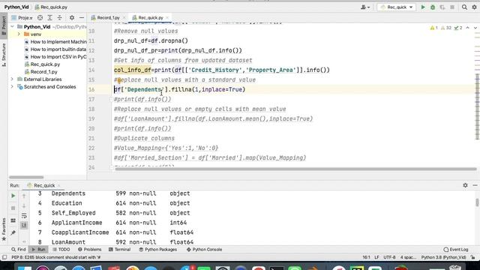Rerun Rec_quick from Run panel play icon

tap(13, 196)
